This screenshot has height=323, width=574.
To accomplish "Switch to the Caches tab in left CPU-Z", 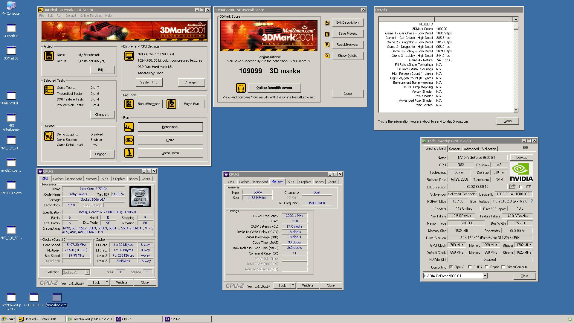I will 58,179.
